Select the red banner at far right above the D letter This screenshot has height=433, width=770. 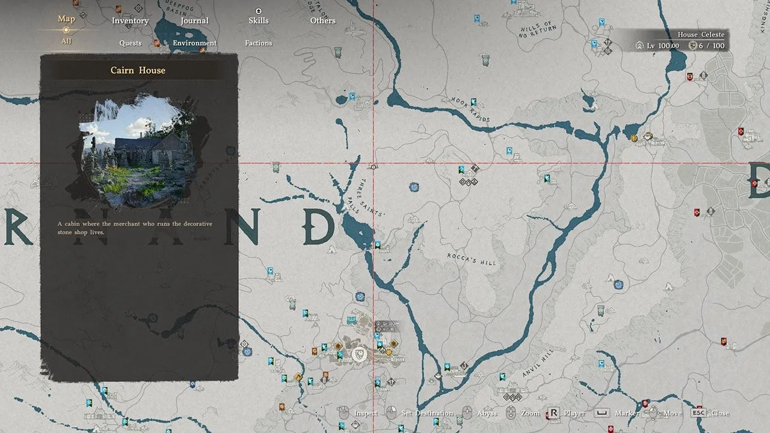tap(741, 131)
